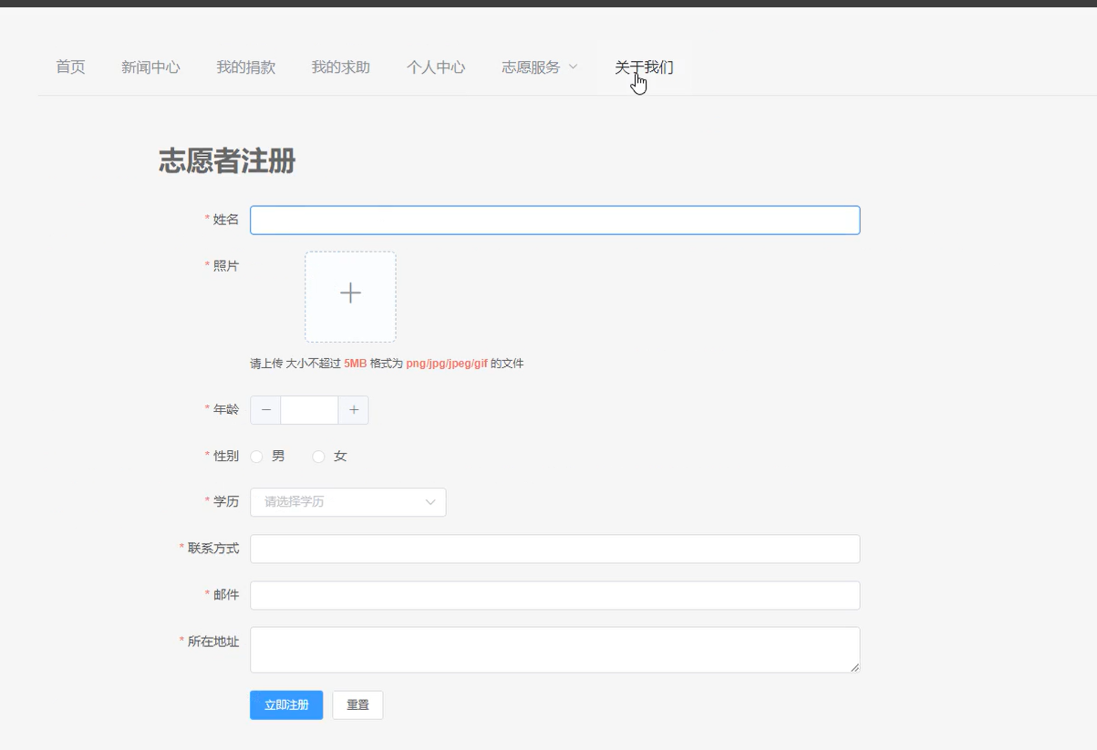
Task: Open 个人中心 menu item
Action: point(436,67)
